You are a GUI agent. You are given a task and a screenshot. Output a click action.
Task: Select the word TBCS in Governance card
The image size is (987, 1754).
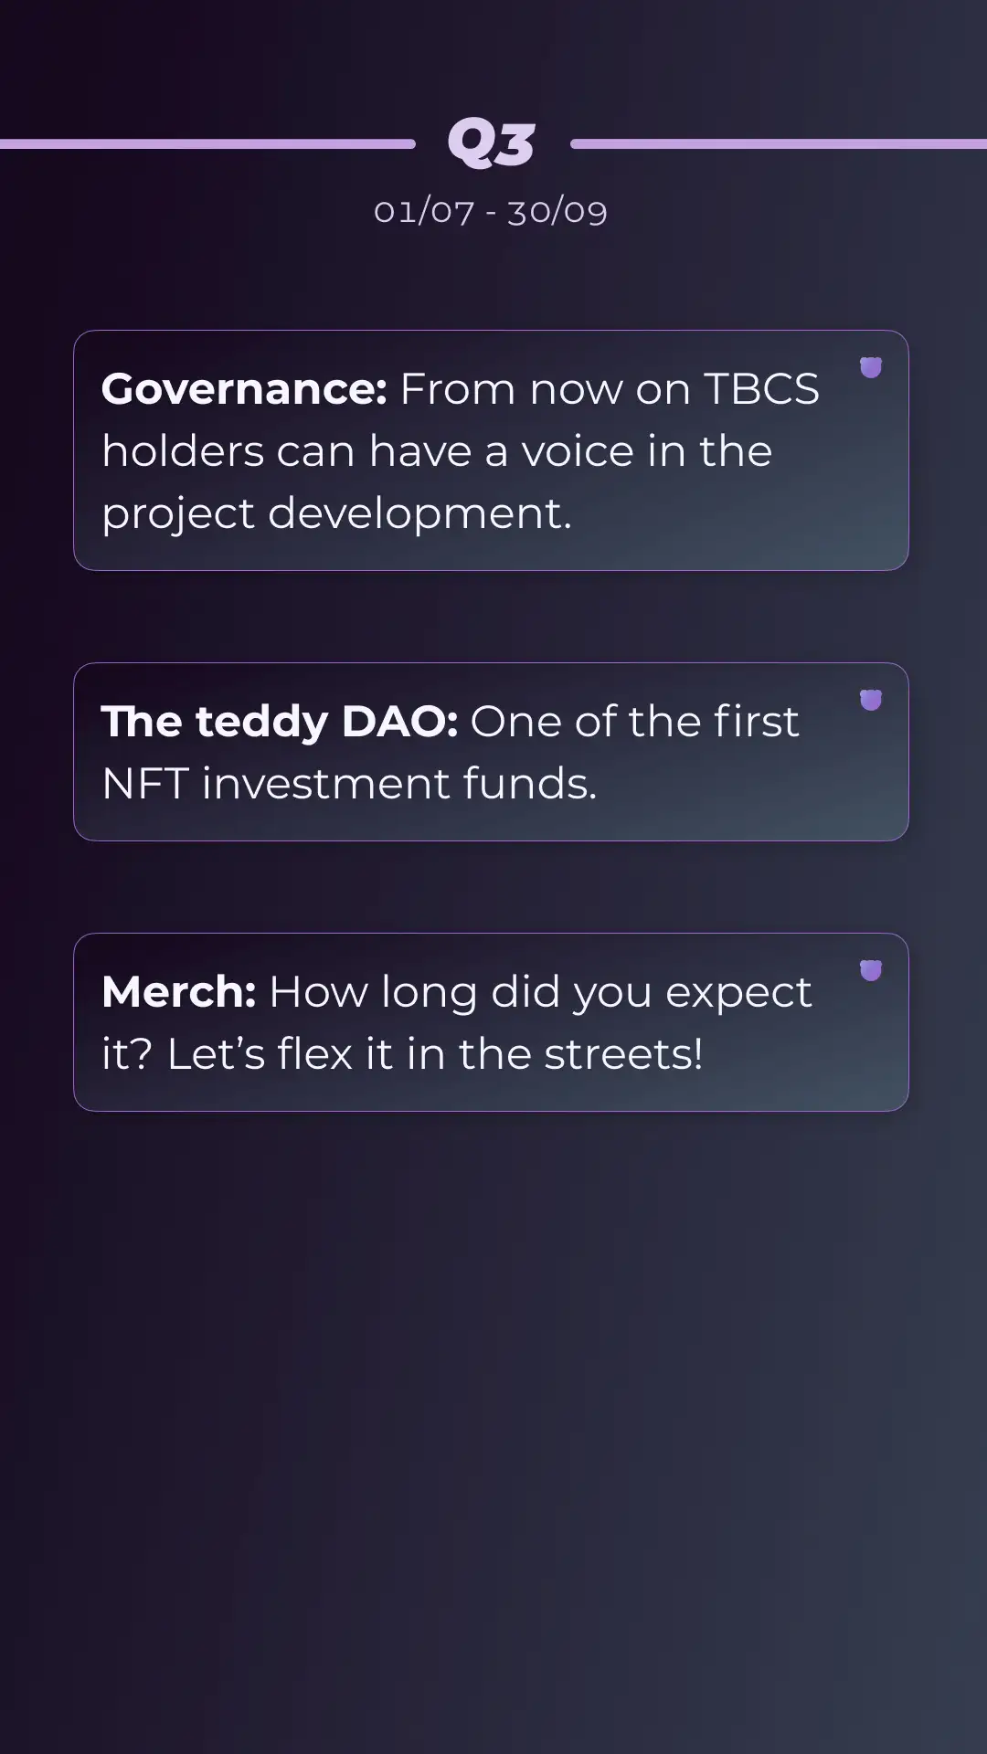click(761, 389)
